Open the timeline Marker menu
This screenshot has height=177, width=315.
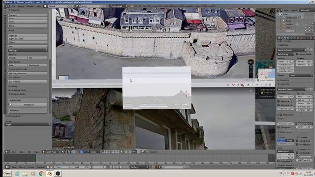click(x=22, y=167)
